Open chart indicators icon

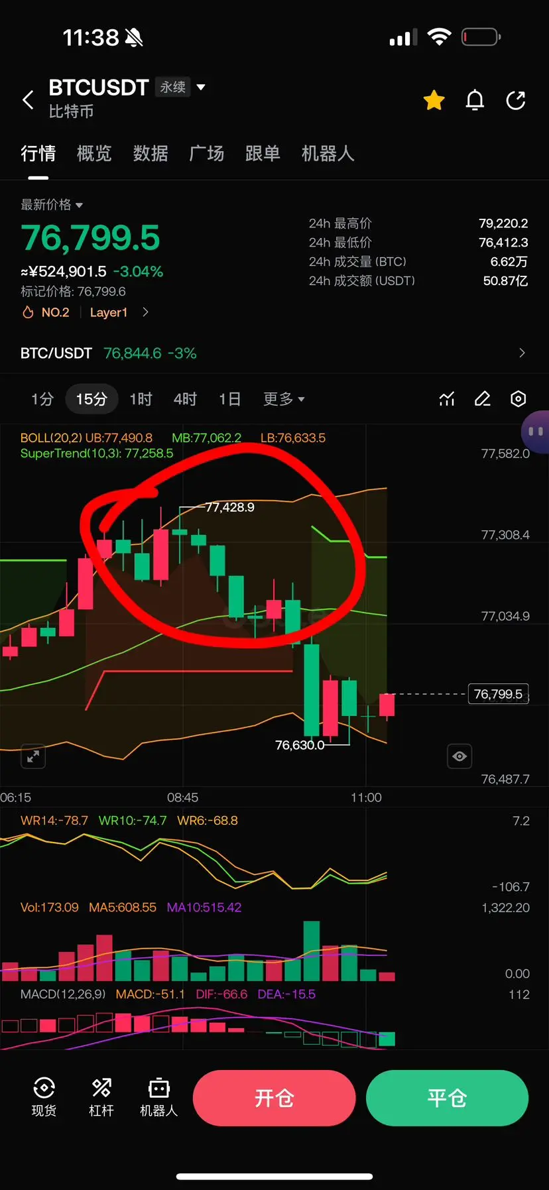point(447,398)
